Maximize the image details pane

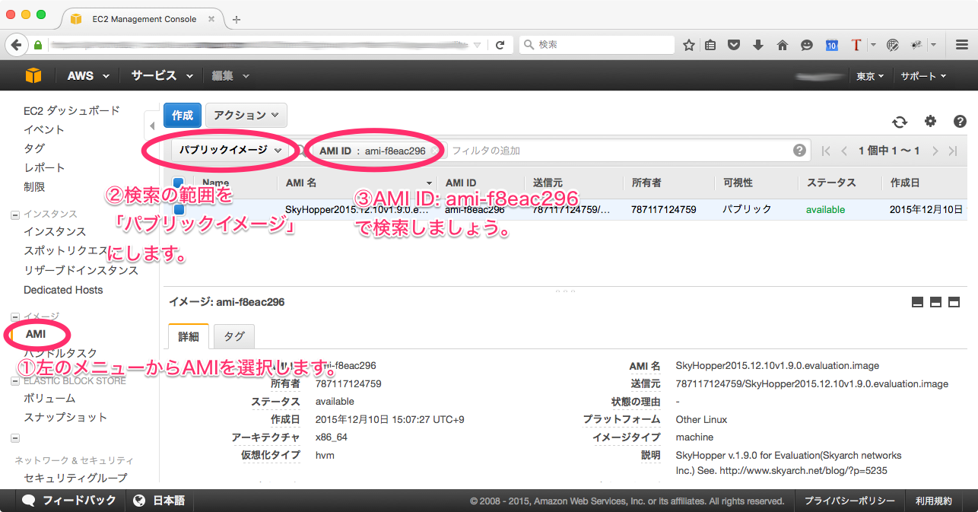(954, 302)
